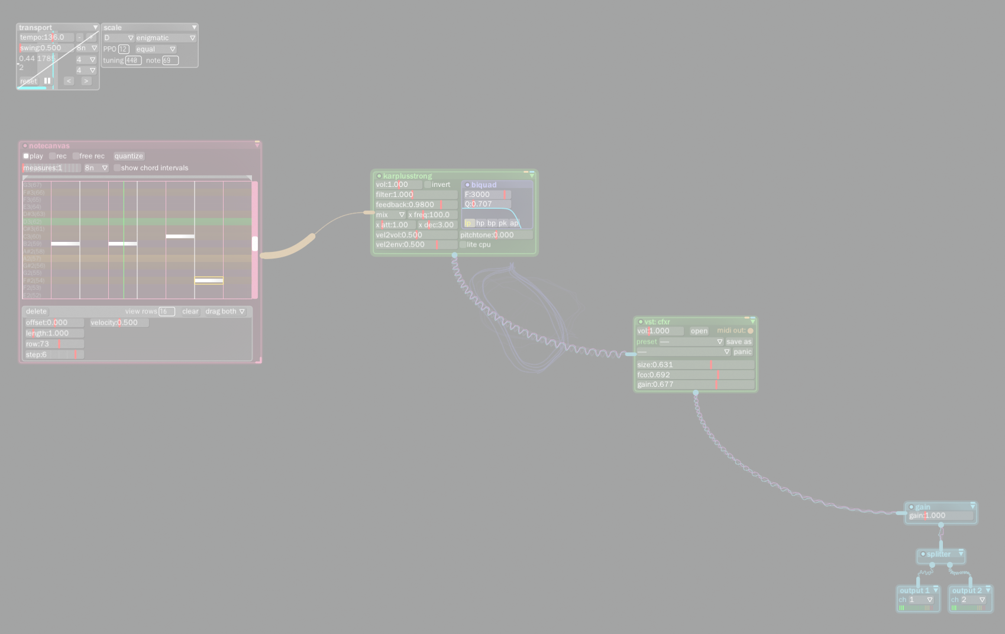The width and height of the screenshot is (1005, 634).
Task: Click the C3 note block in canvas
Action: click(180, 236)
